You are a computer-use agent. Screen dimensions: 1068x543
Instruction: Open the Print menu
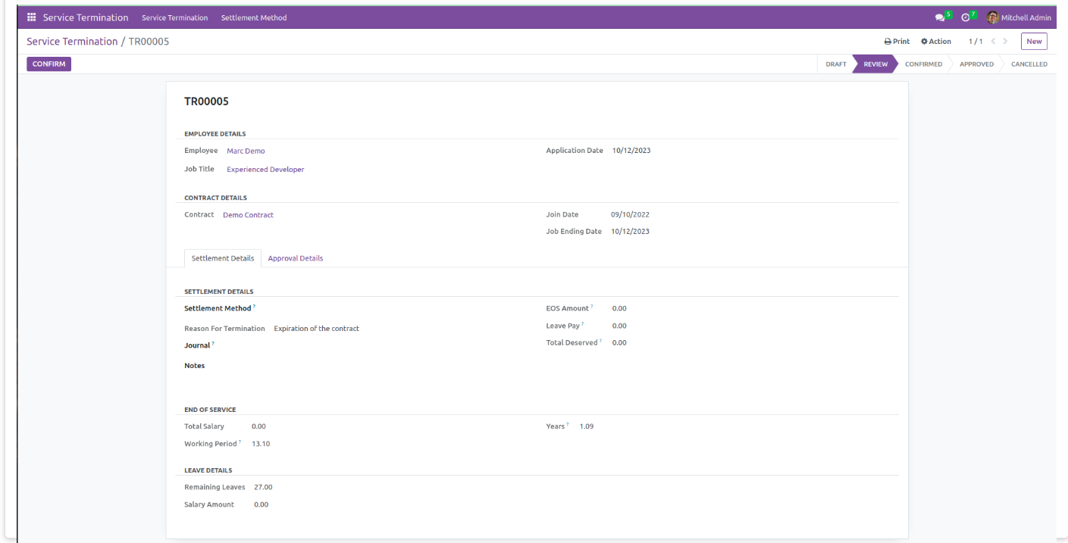897,42
